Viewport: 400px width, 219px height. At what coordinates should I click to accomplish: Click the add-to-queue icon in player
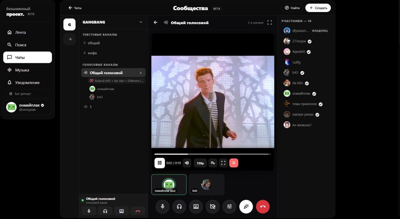coord(213,163)
